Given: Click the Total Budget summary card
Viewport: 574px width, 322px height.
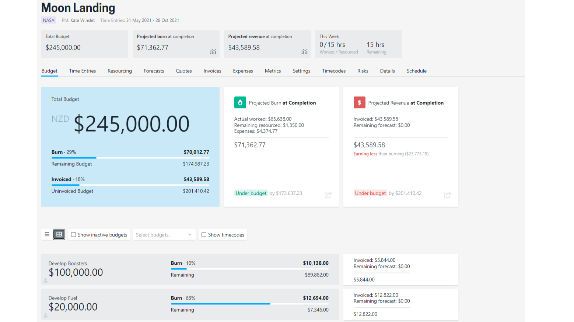Looking at the screenshot, I should tap(84, 44).
